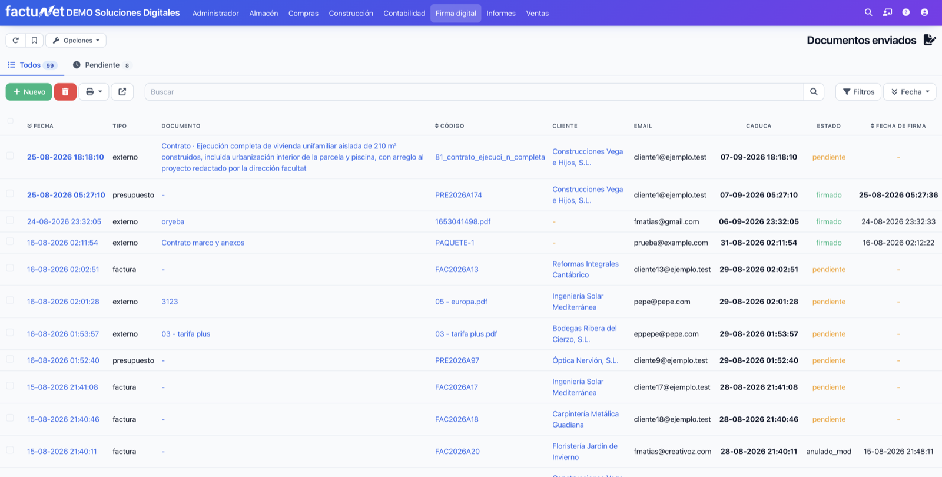
Task: Open the messages icon in top bar
Action: (x=887, y=12)
